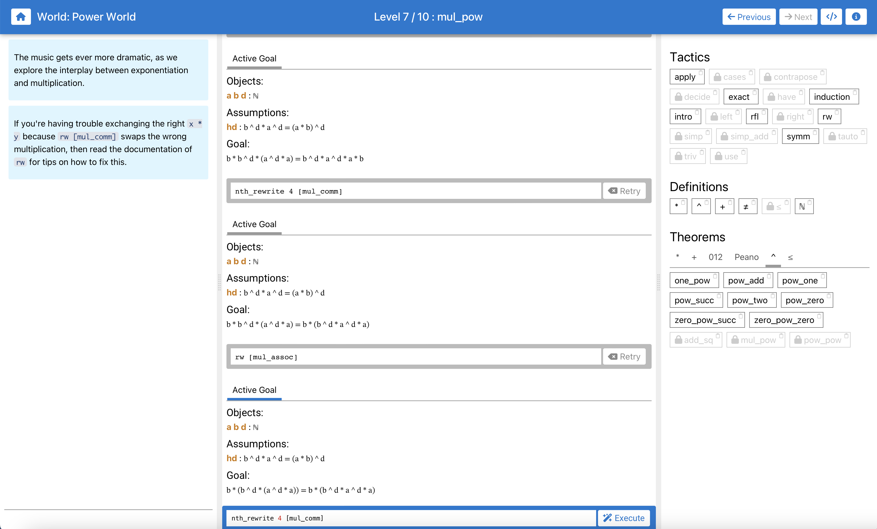Open the not-equal ≠ definition
Screen dimensions: 877x529
pos(747,206)
